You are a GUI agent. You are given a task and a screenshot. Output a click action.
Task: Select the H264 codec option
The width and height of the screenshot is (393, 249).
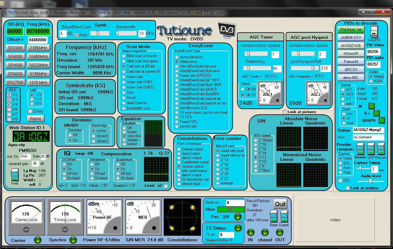click(371, 81)
